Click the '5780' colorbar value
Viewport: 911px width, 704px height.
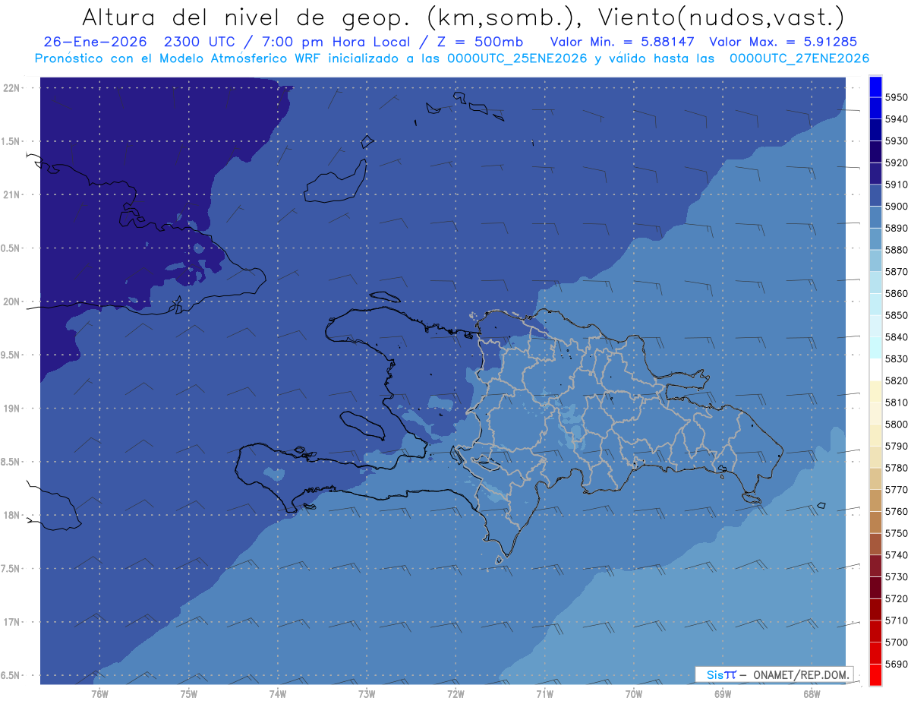coord(896,468)
